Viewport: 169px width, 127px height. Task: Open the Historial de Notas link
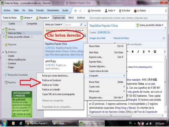121,38
